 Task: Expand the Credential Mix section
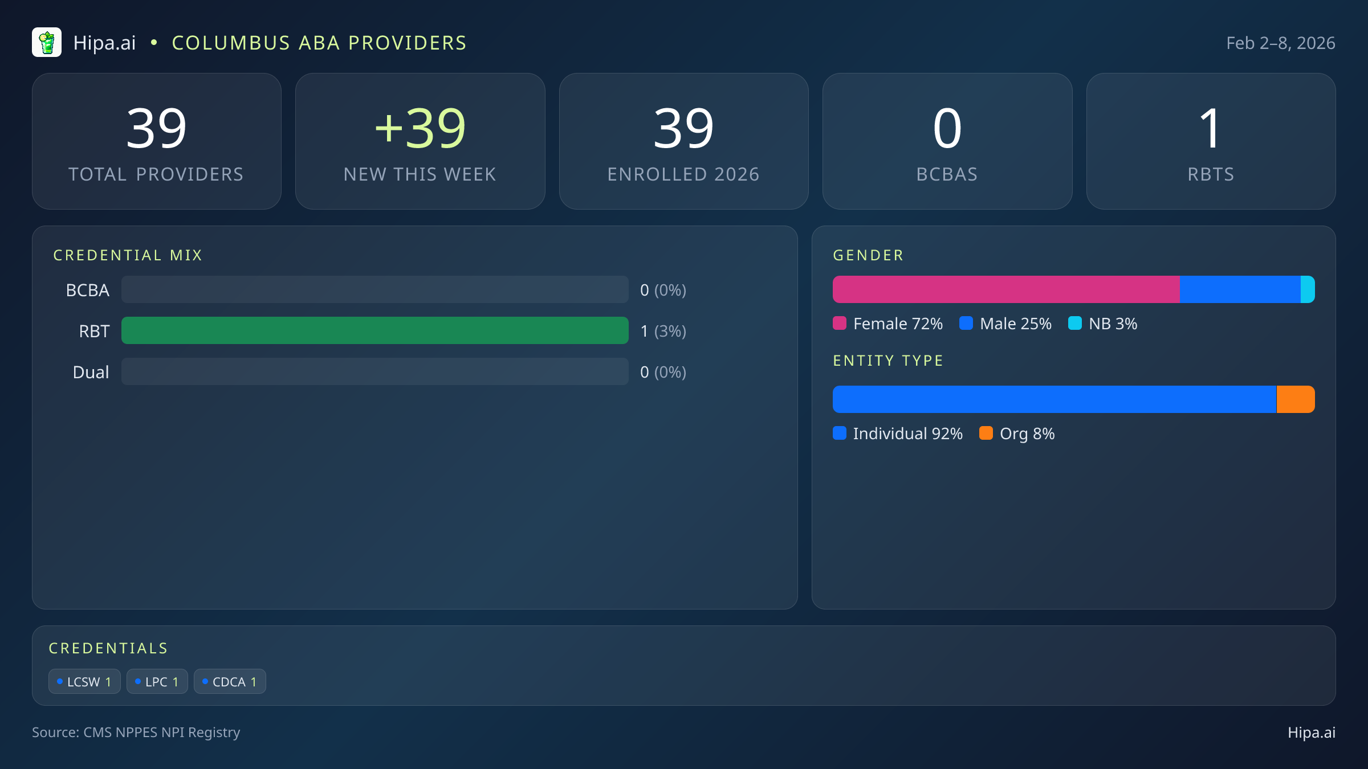(128, 255)
